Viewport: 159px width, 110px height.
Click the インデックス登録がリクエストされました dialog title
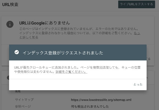tap(63, 53)
